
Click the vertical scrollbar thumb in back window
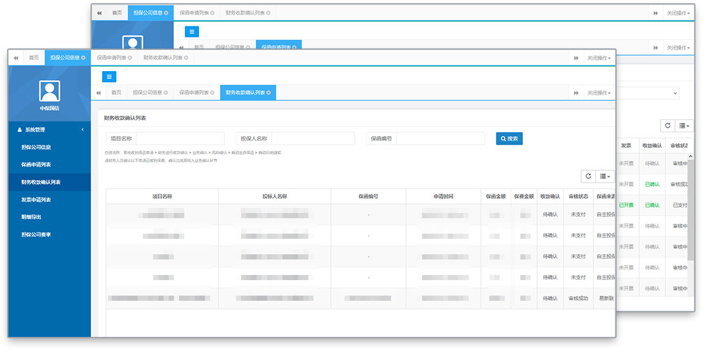(x=690, y=210)
